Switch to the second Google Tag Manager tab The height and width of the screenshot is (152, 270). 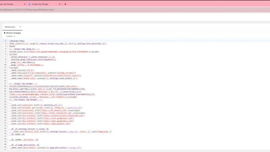[44, 4]
